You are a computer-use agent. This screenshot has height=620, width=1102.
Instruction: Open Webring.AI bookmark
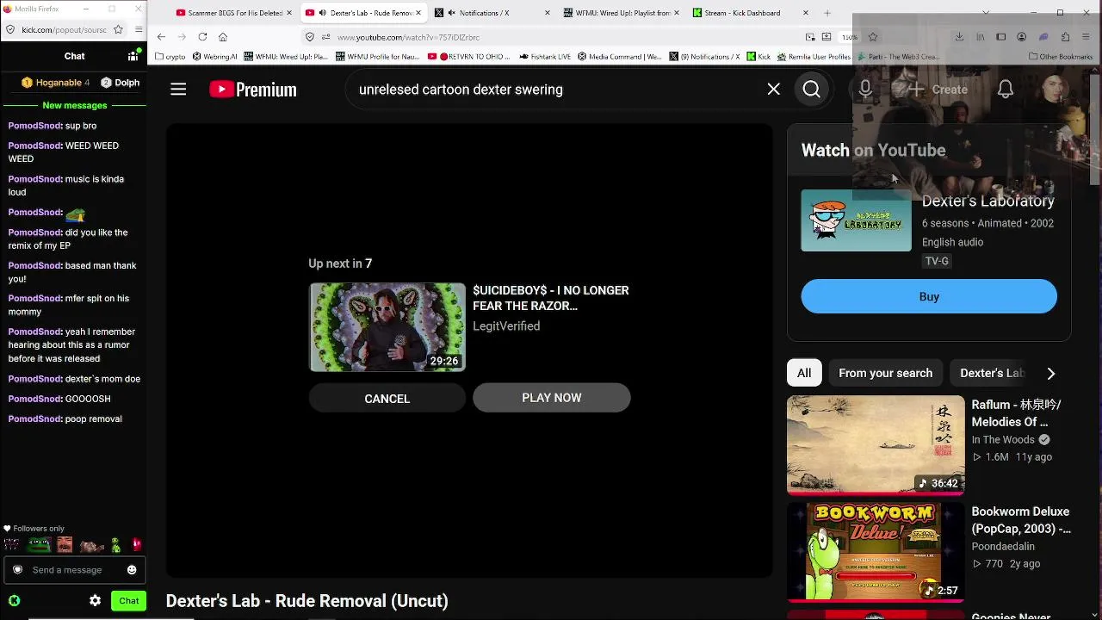215,57
